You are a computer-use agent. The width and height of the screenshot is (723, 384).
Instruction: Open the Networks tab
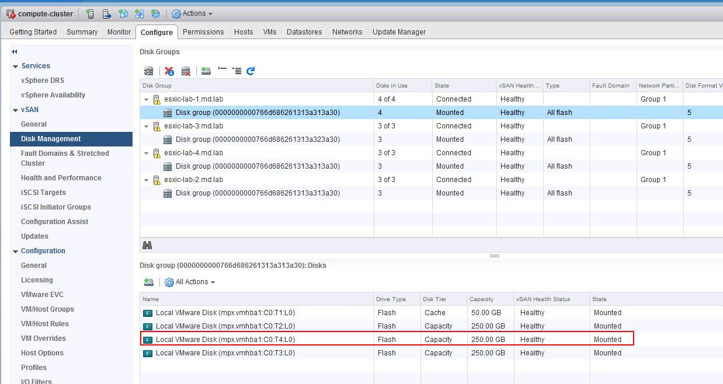(347, 32)
